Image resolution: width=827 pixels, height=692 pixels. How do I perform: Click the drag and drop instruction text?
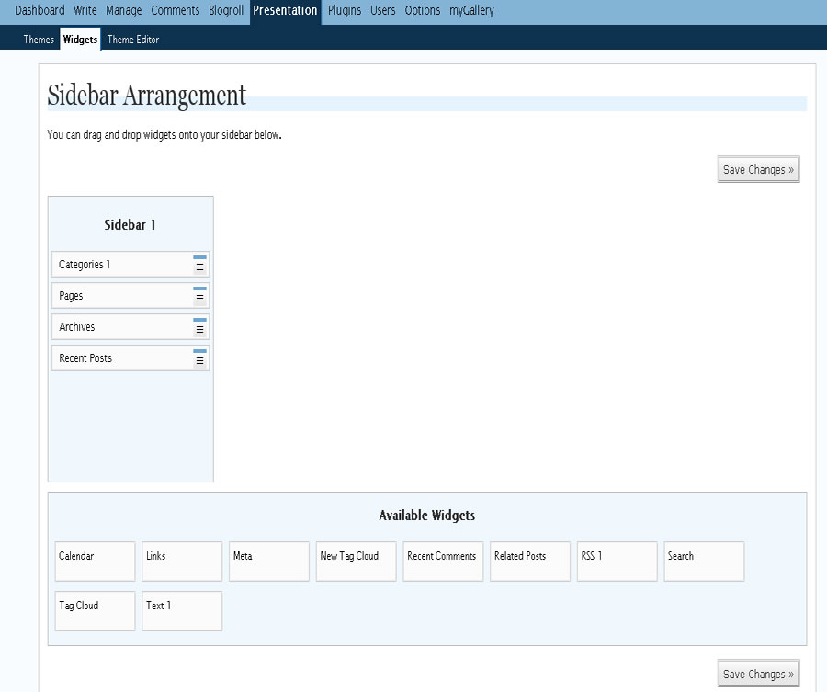coord(164,135)
